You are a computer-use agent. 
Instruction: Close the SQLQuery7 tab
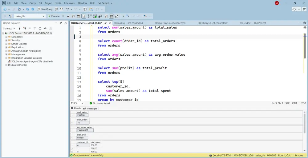[x=110, y=23]
